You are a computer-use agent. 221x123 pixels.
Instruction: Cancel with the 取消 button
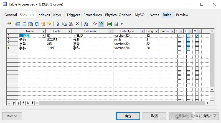click(x=154, y=116)
